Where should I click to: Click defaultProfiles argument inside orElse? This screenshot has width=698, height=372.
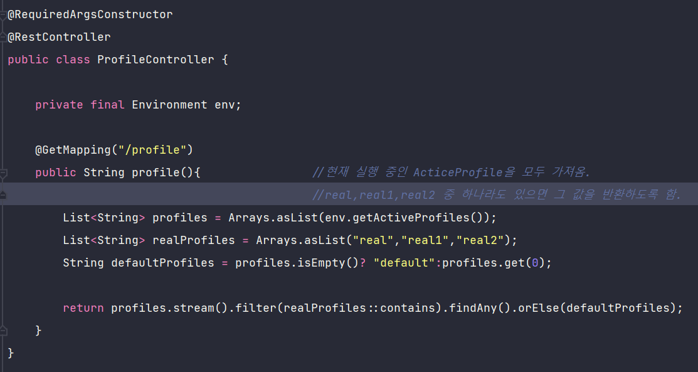[x=618, y=308]
